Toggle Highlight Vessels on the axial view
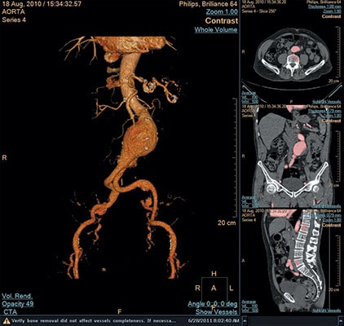Viewport: 344px width, 326px height. [327, 101]
